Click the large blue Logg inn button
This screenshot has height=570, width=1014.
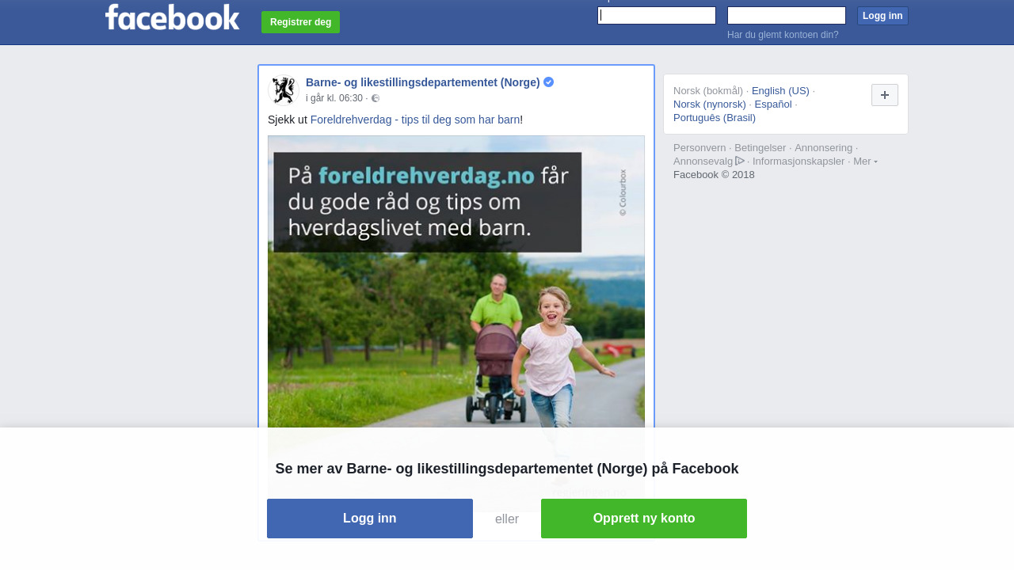(370, 519)
